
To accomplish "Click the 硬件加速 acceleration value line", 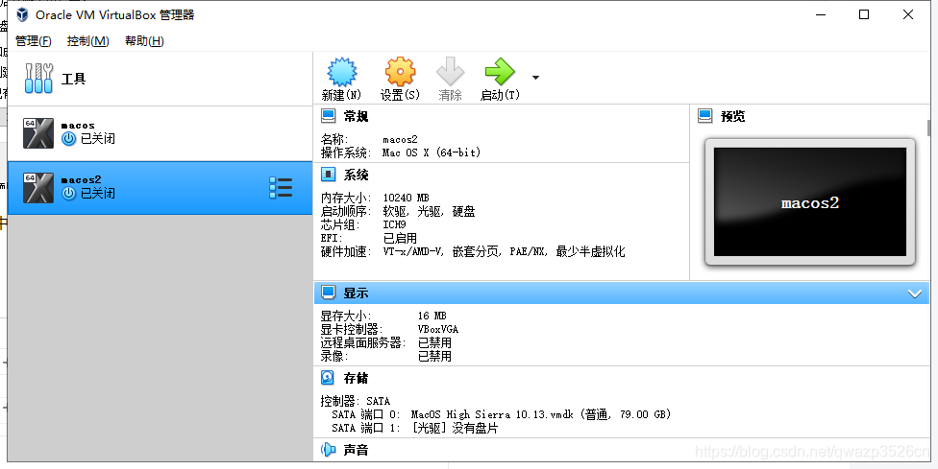I will (504, 252).
